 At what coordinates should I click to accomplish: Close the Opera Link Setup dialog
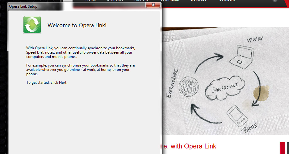153,5
